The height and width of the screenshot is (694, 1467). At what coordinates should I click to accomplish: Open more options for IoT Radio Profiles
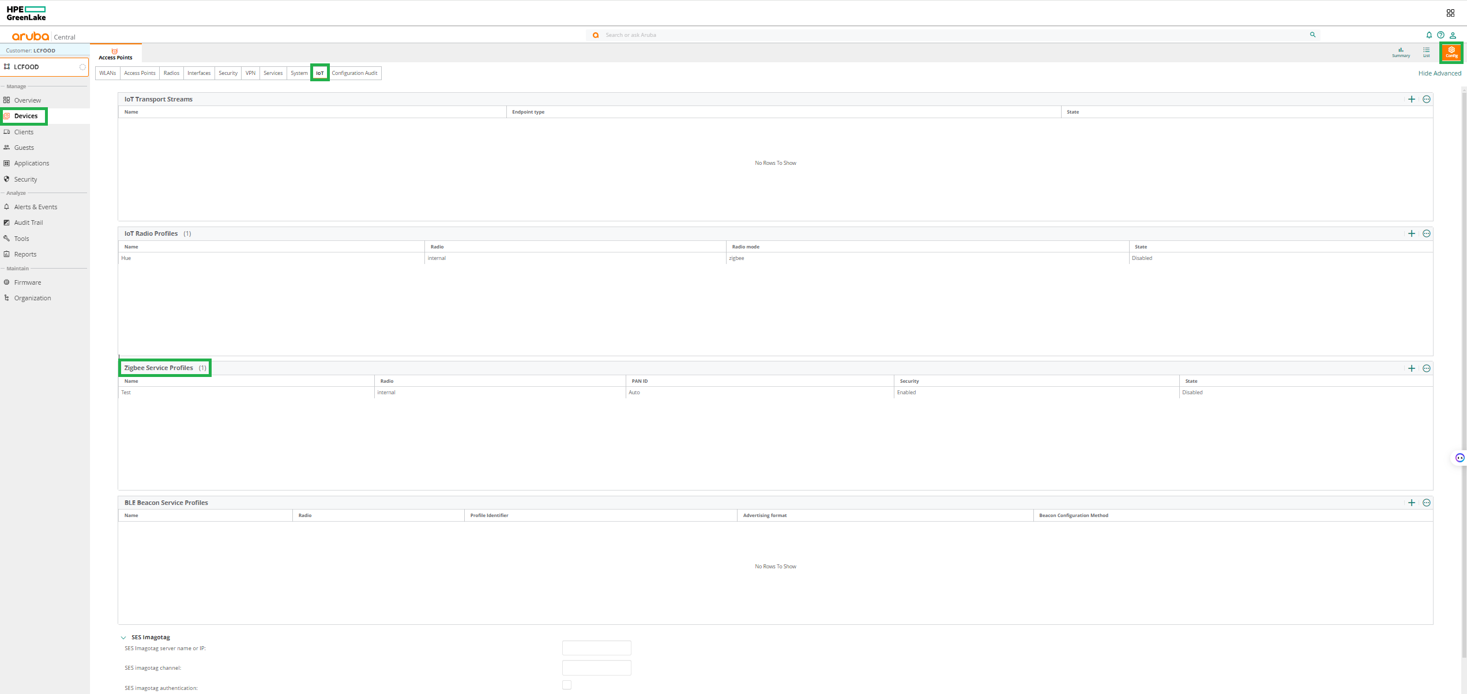[x=1427, y=233]
